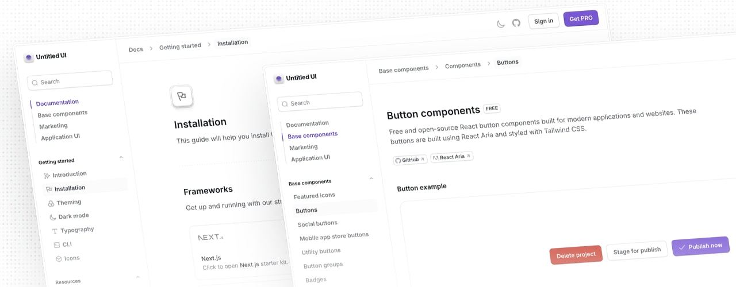
Task: Select Base components tab in front window sidebar
Action: tap(313, 135)
